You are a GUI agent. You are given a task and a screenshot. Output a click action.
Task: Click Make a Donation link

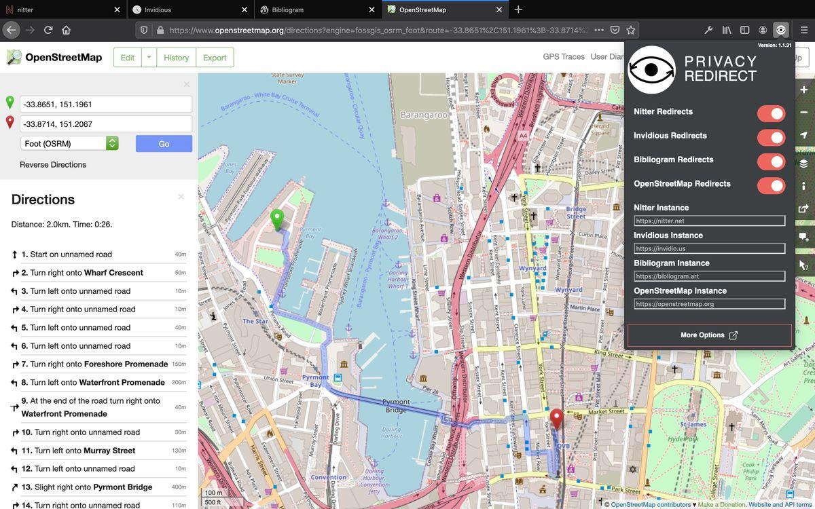click(x=721, y=504)
